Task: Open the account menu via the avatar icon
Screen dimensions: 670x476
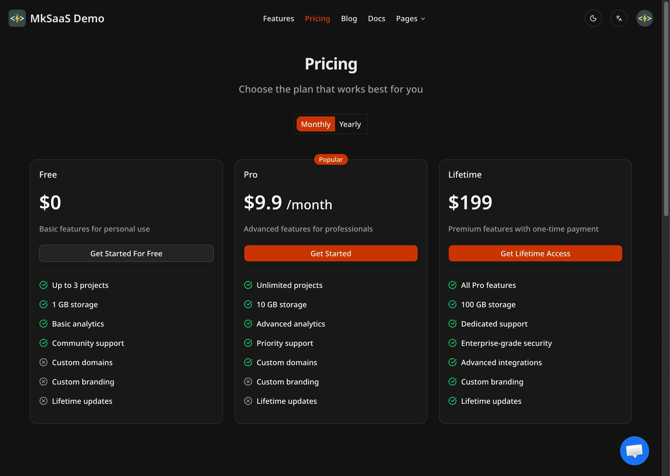Action: [645, 18]
